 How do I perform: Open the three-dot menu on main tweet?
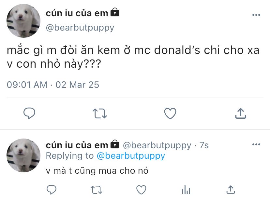click(256, 15)
